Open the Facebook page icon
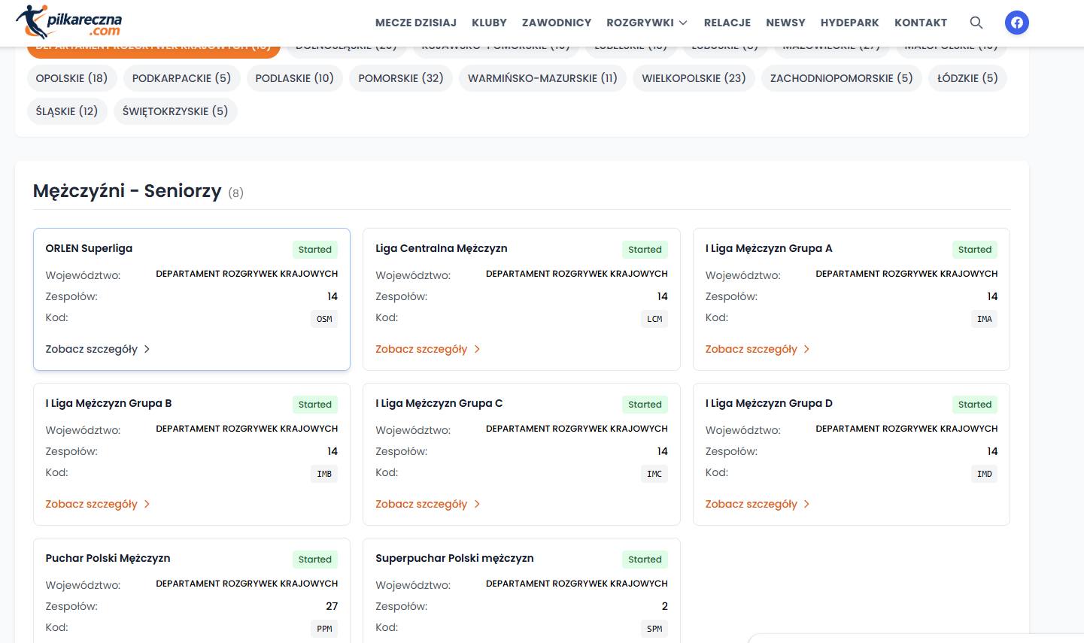The width and height of the screenshot is (1084, 643). 1016,23
